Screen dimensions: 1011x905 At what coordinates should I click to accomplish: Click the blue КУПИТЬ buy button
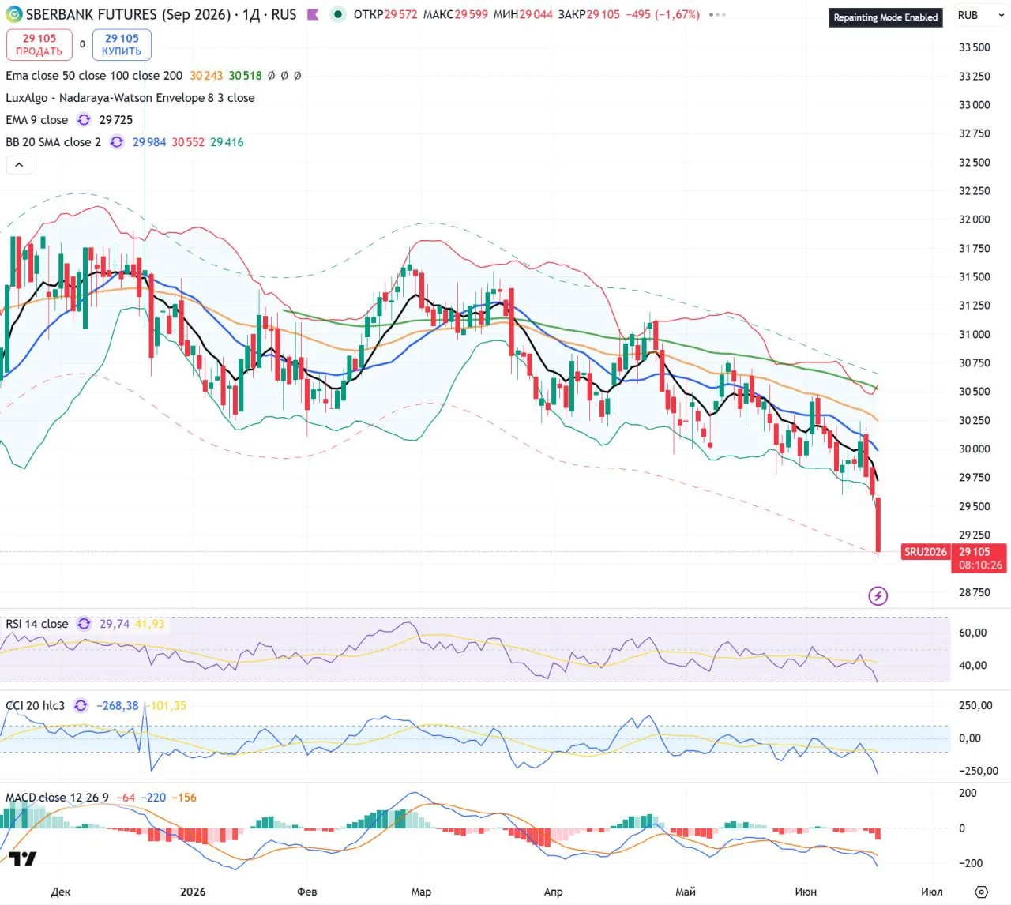click(122, 45)
